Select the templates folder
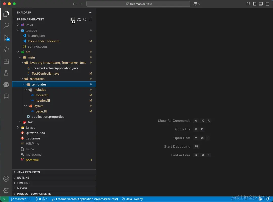273x202 pixels. 54,84
